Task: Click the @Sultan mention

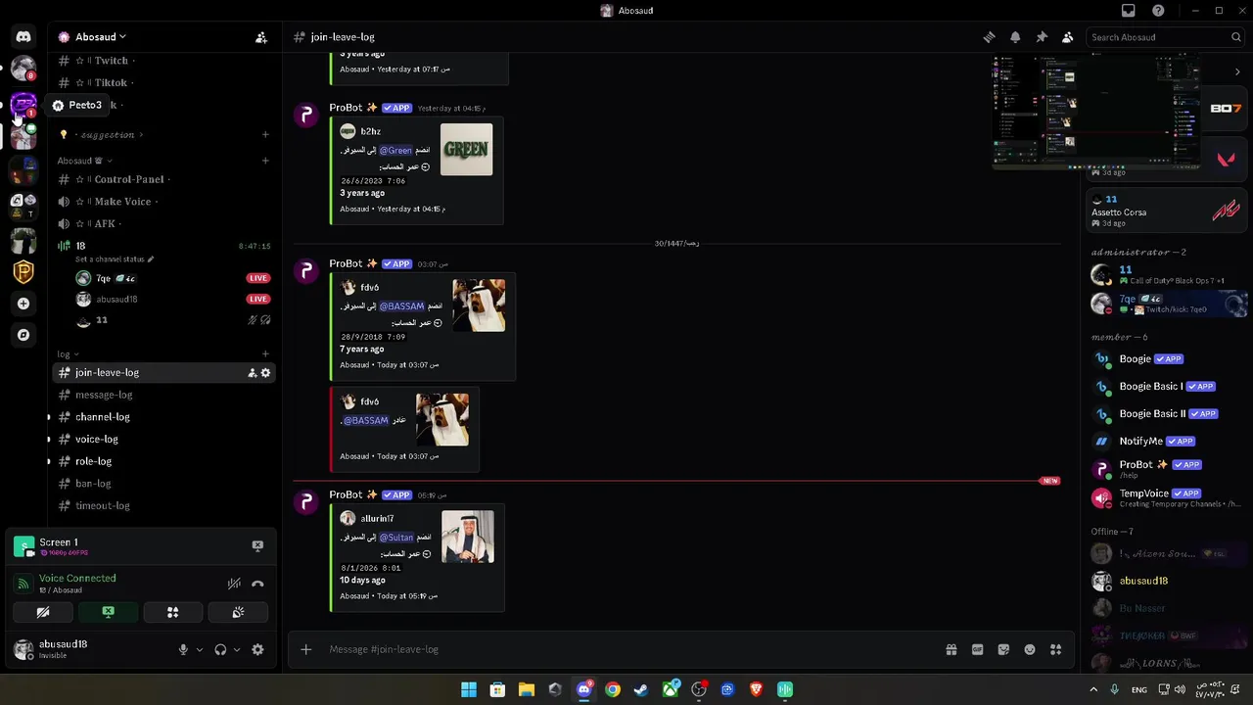Action: click(396, 538)
